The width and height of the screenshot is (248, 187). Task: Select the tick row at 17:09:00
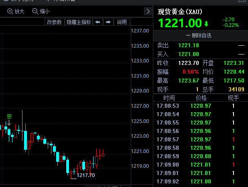tap(201, 165)
